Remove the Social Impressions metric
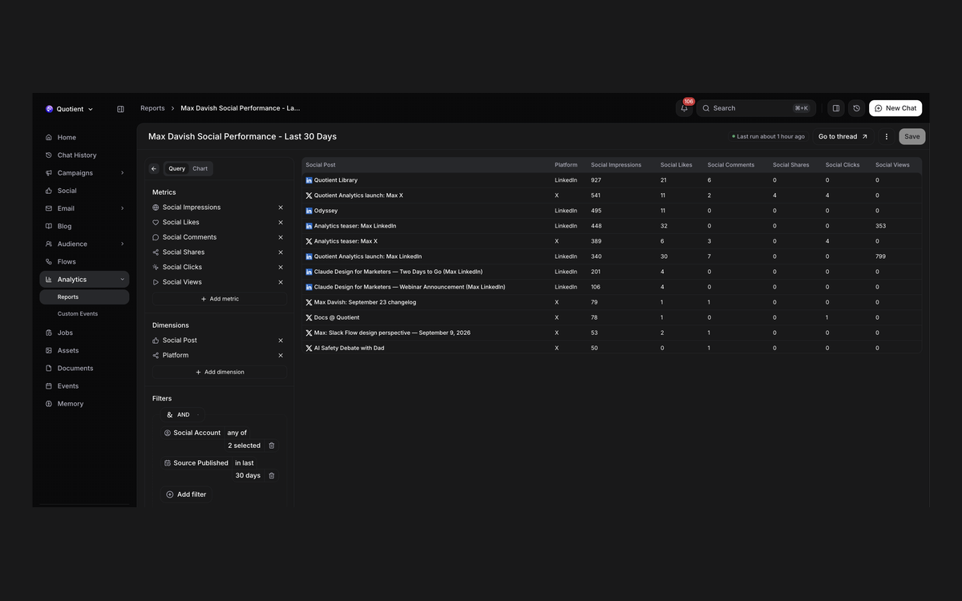 tap(281, 208)
